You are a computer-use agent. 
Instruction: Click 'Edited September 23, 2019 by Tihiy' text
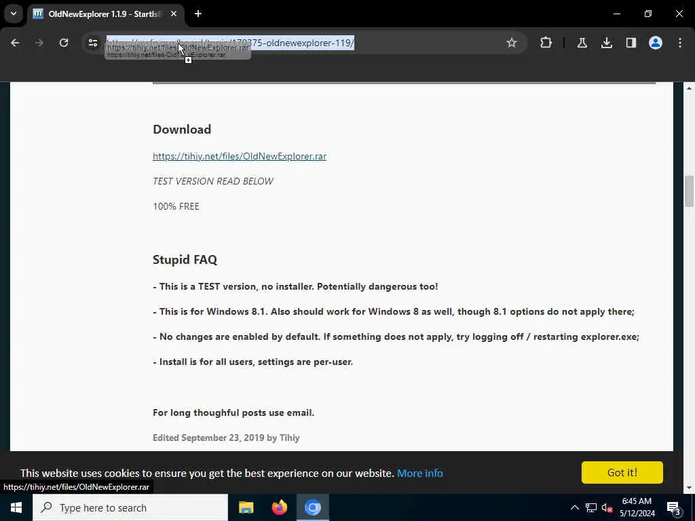coord(226,438)
